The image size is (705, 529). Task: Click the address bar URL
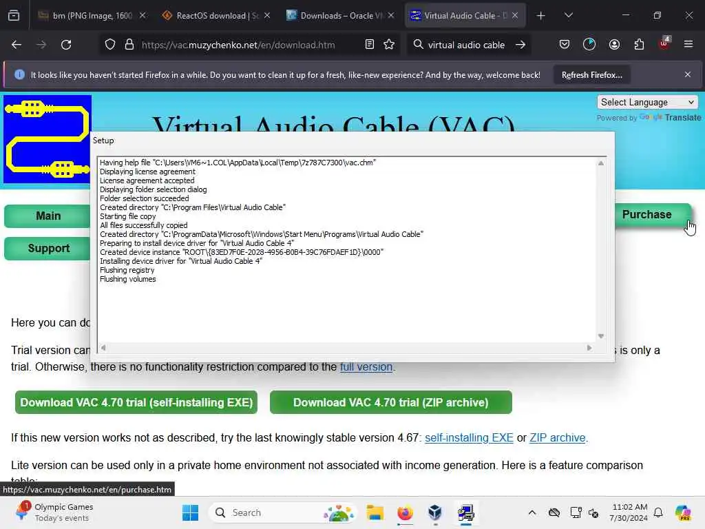tap(238, 45)
